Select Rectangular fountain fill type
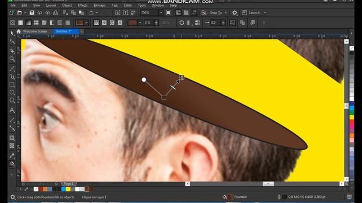This screenshot has width=362, height=203. [120, 23]
